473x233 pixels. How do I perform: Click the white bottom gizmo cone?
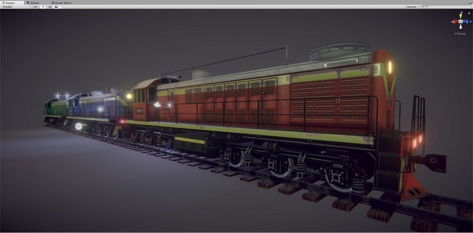coord(461,26)
